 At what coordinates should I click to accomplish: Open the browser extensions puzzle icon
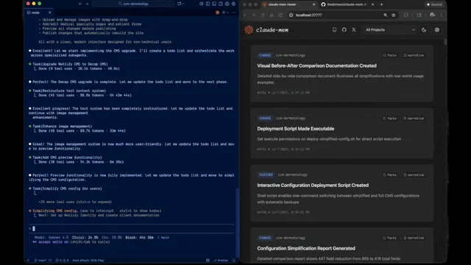coord(406,15)
